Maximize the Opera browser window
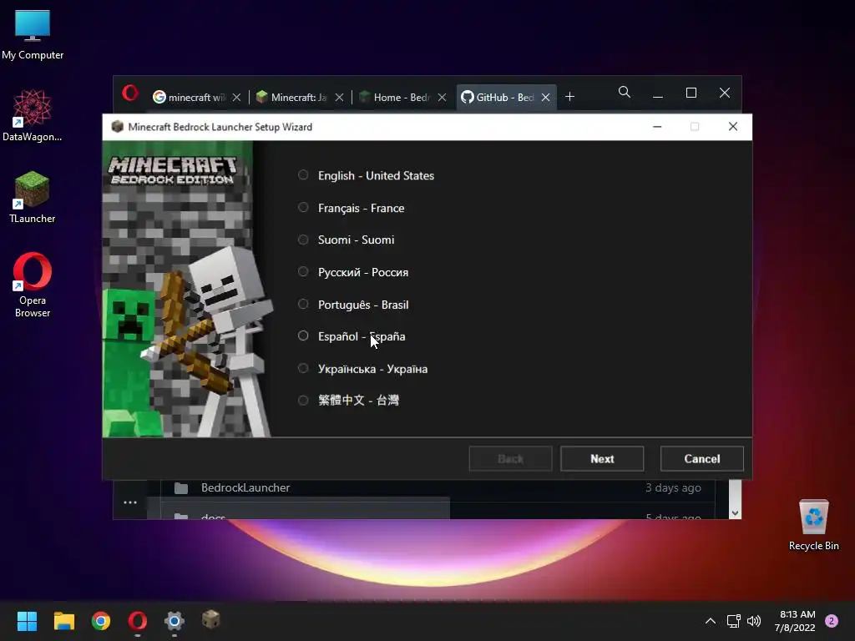Image resolution: width=855 pixels, height=641 pixels. pos(691,93)
